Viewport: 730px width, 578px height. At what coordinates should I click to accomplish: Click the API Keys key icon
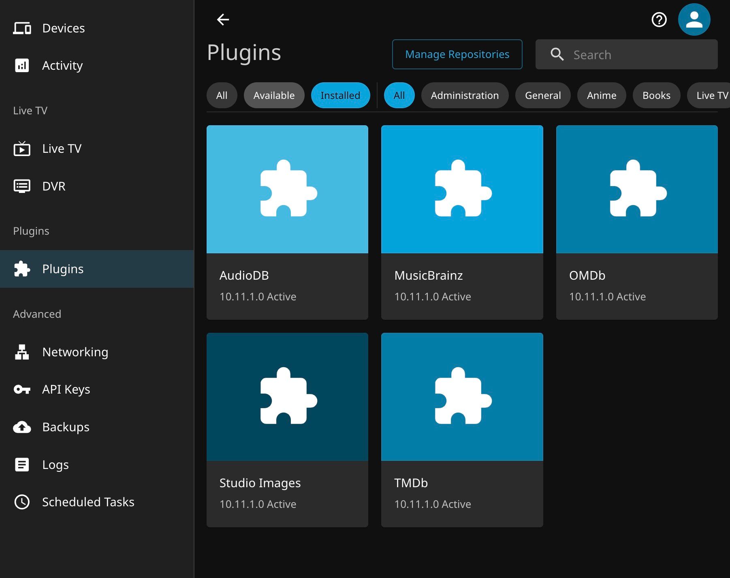point(22,390)
